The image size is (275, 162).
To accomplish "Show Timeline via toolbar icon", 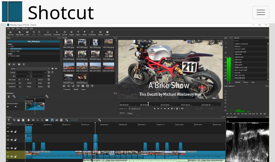I will (100, 33).
